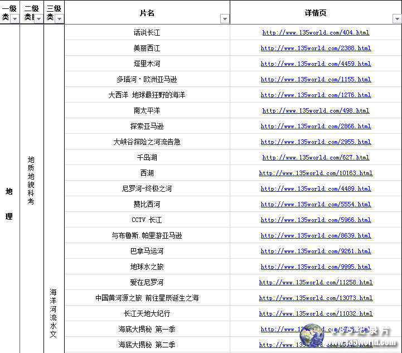The width and height of the screenshot is (402, 353).
Task: Open the 2388.html link for 美丽西江
Action: tap(316, 48)
